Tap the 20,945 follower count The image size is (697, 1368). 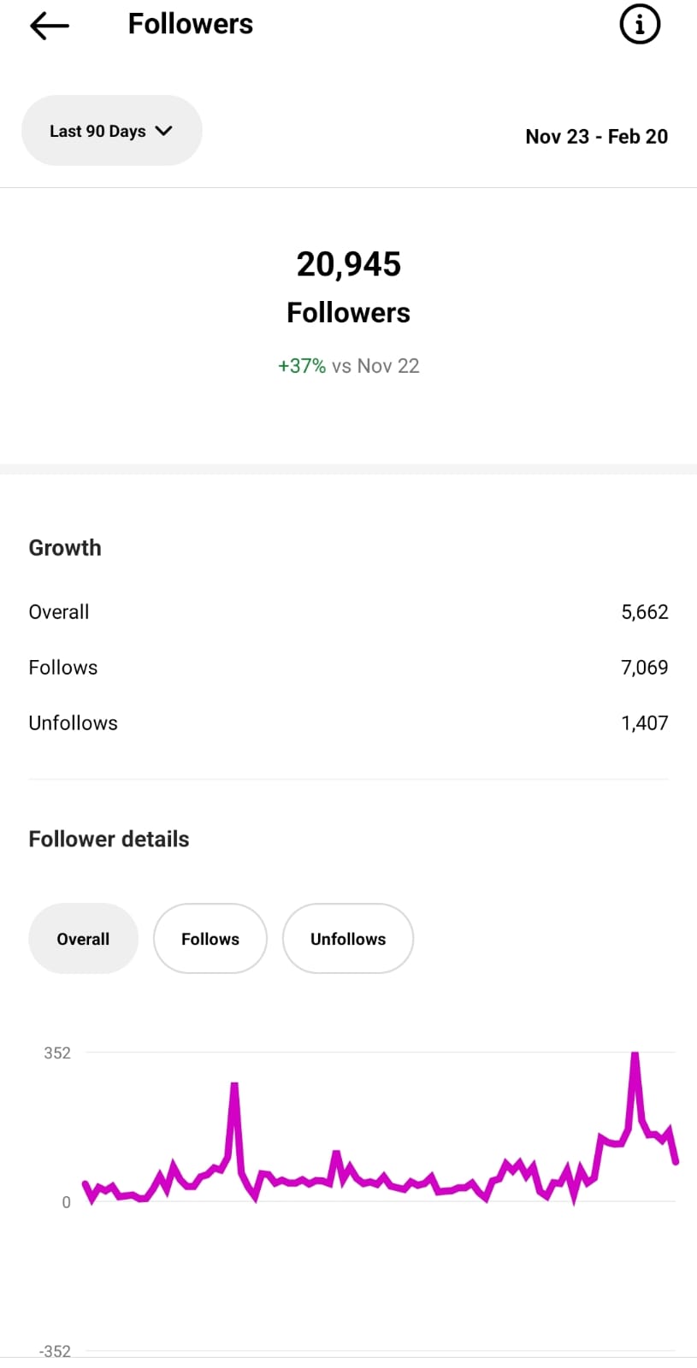(x=349, y=264)
